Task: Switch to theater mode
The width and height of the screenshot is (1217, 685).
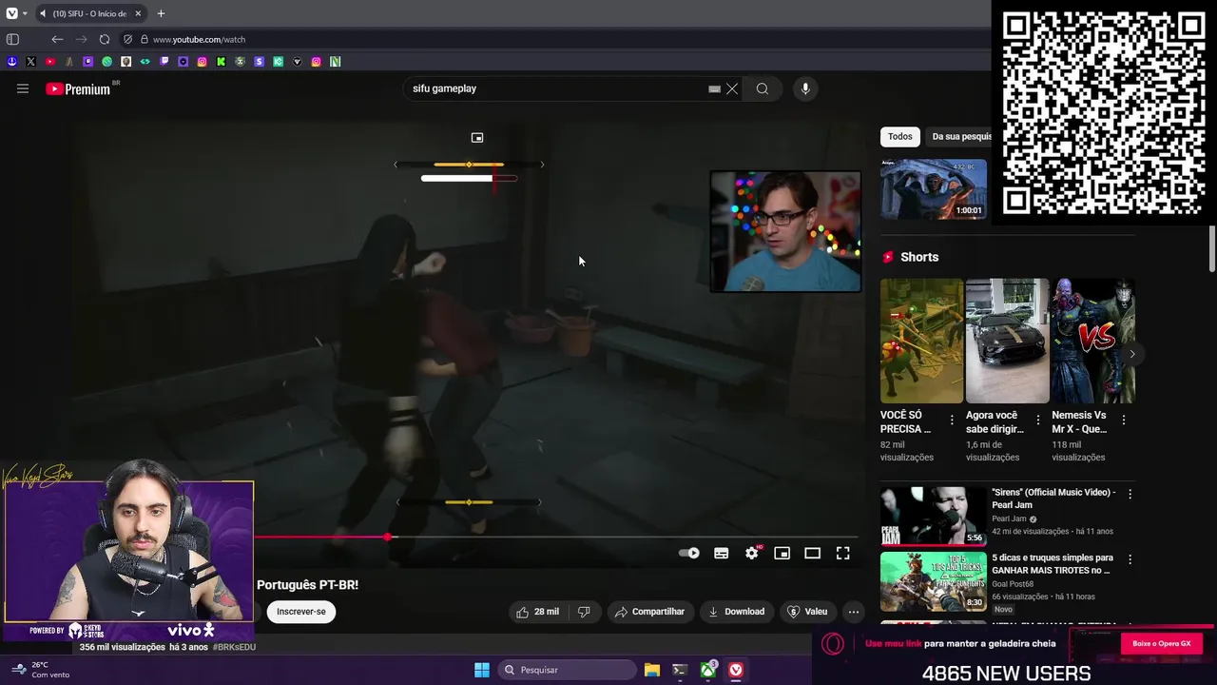Action: pyautogui.click(x=812, y=553)
